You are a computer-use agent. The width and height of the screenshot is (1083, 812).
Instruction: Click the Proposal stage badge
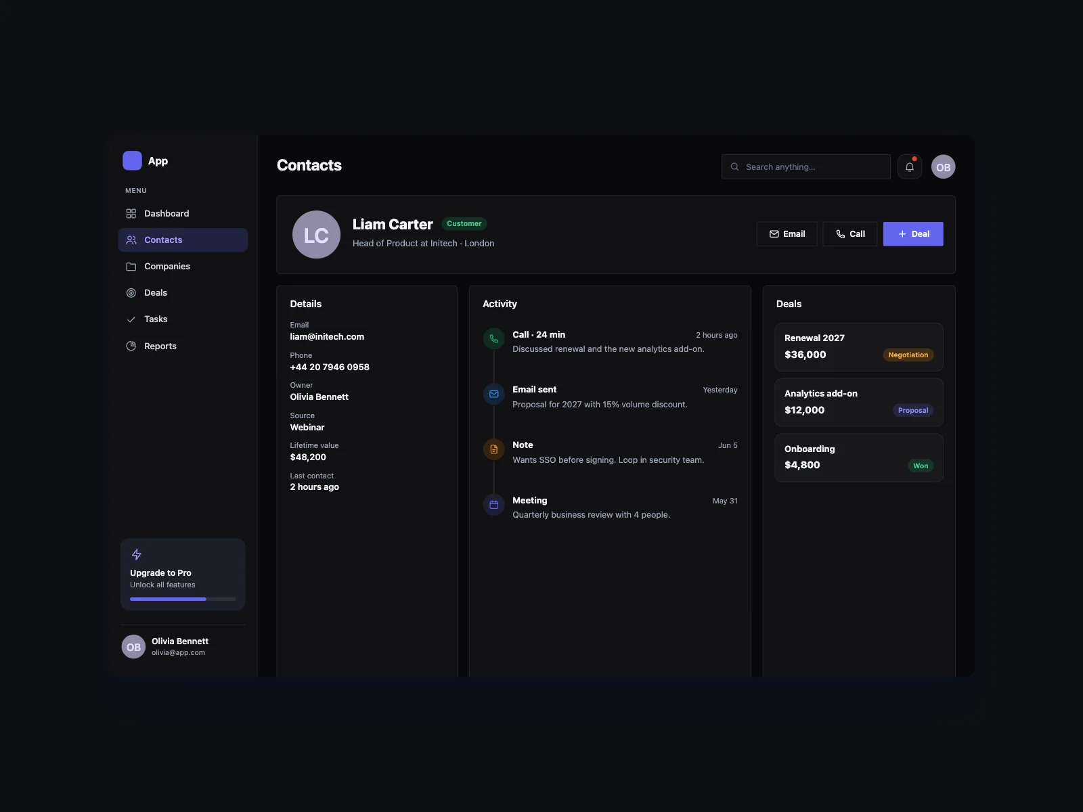pyautogui.click(x=913, y=410)
